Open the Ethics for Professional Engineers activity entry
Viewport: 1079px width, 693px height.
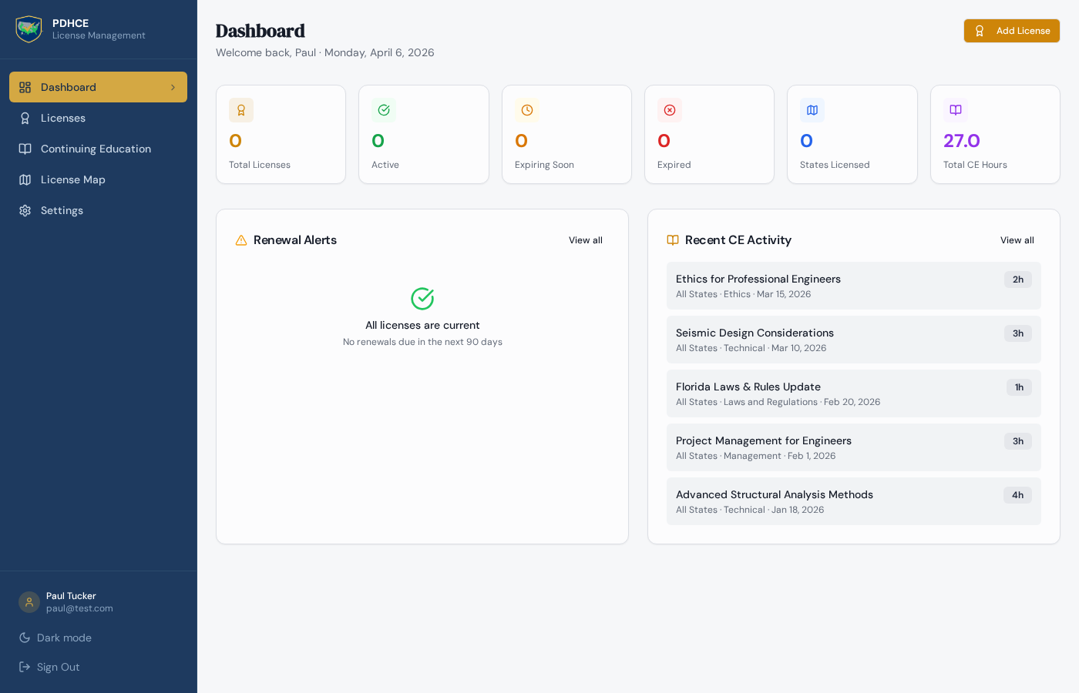pyautogui.click(x=854, y=285)
